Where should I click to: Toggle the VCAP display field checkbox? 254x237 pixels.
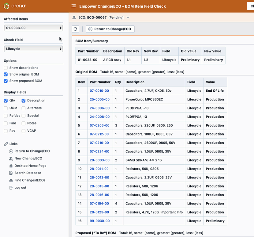24,131
